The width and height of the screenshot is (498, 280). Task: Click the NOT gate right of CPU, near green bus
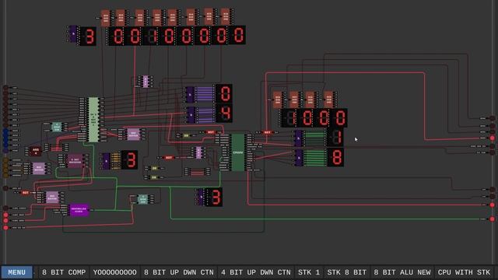tap(268, 132)
